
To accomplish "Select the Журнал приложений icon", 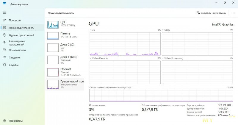I will (4, 35).
